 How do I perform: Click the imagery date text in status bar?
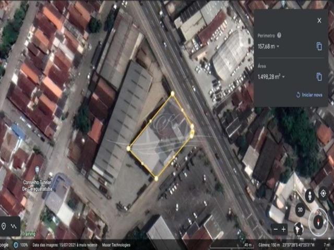[x=57, y=245]
